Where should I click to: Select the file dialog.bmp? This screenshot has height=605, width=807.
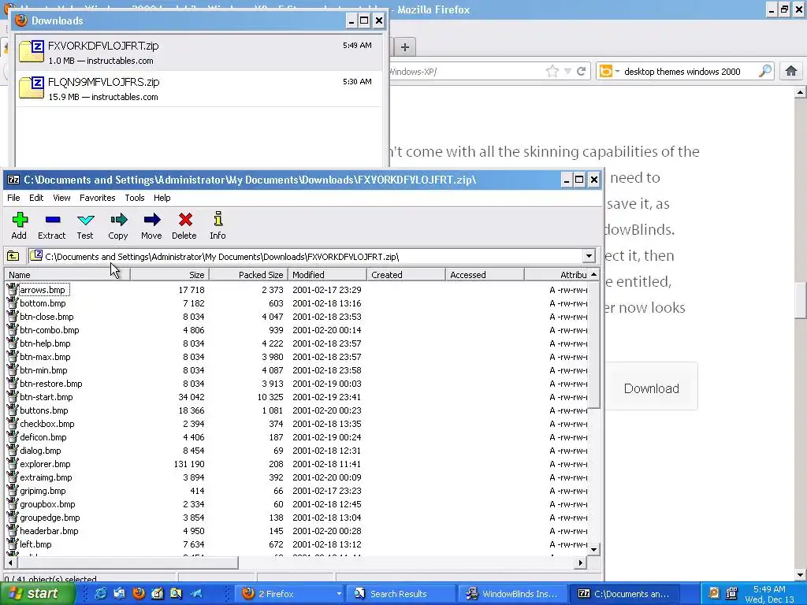pos(40,450)
